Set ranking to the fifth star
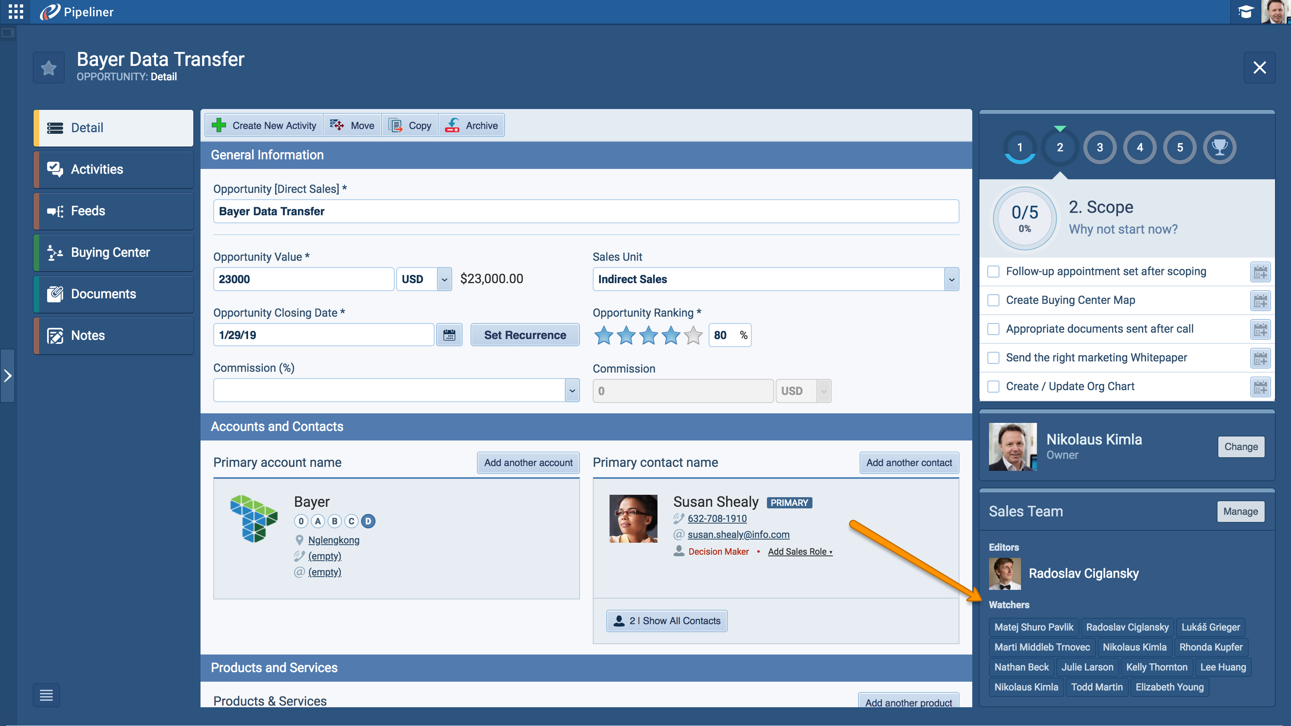Viewport: 1291px width, 726px height. point(693,335)
